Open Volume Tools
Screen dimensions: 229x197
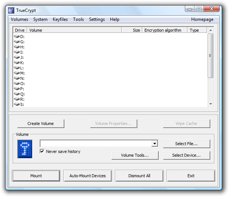(135, 155)
